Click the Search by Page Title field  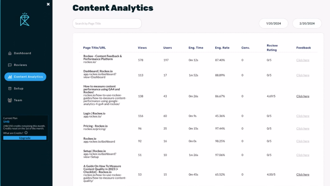(107, 23)
